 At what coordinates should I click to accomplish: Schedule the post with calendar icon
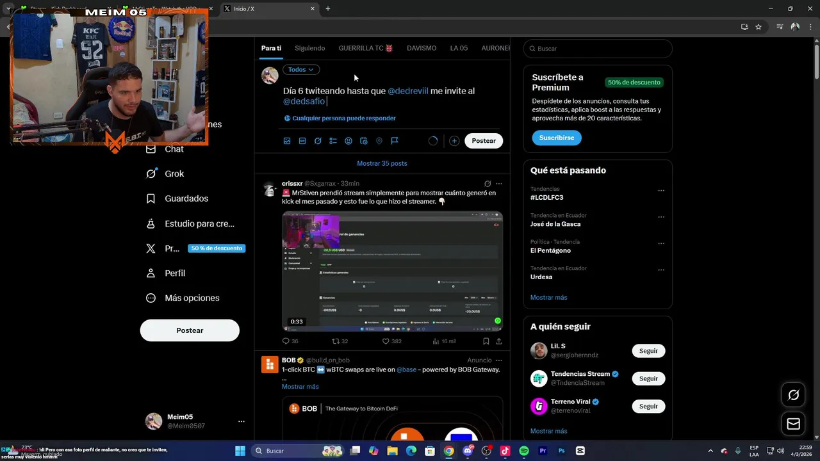364,141
